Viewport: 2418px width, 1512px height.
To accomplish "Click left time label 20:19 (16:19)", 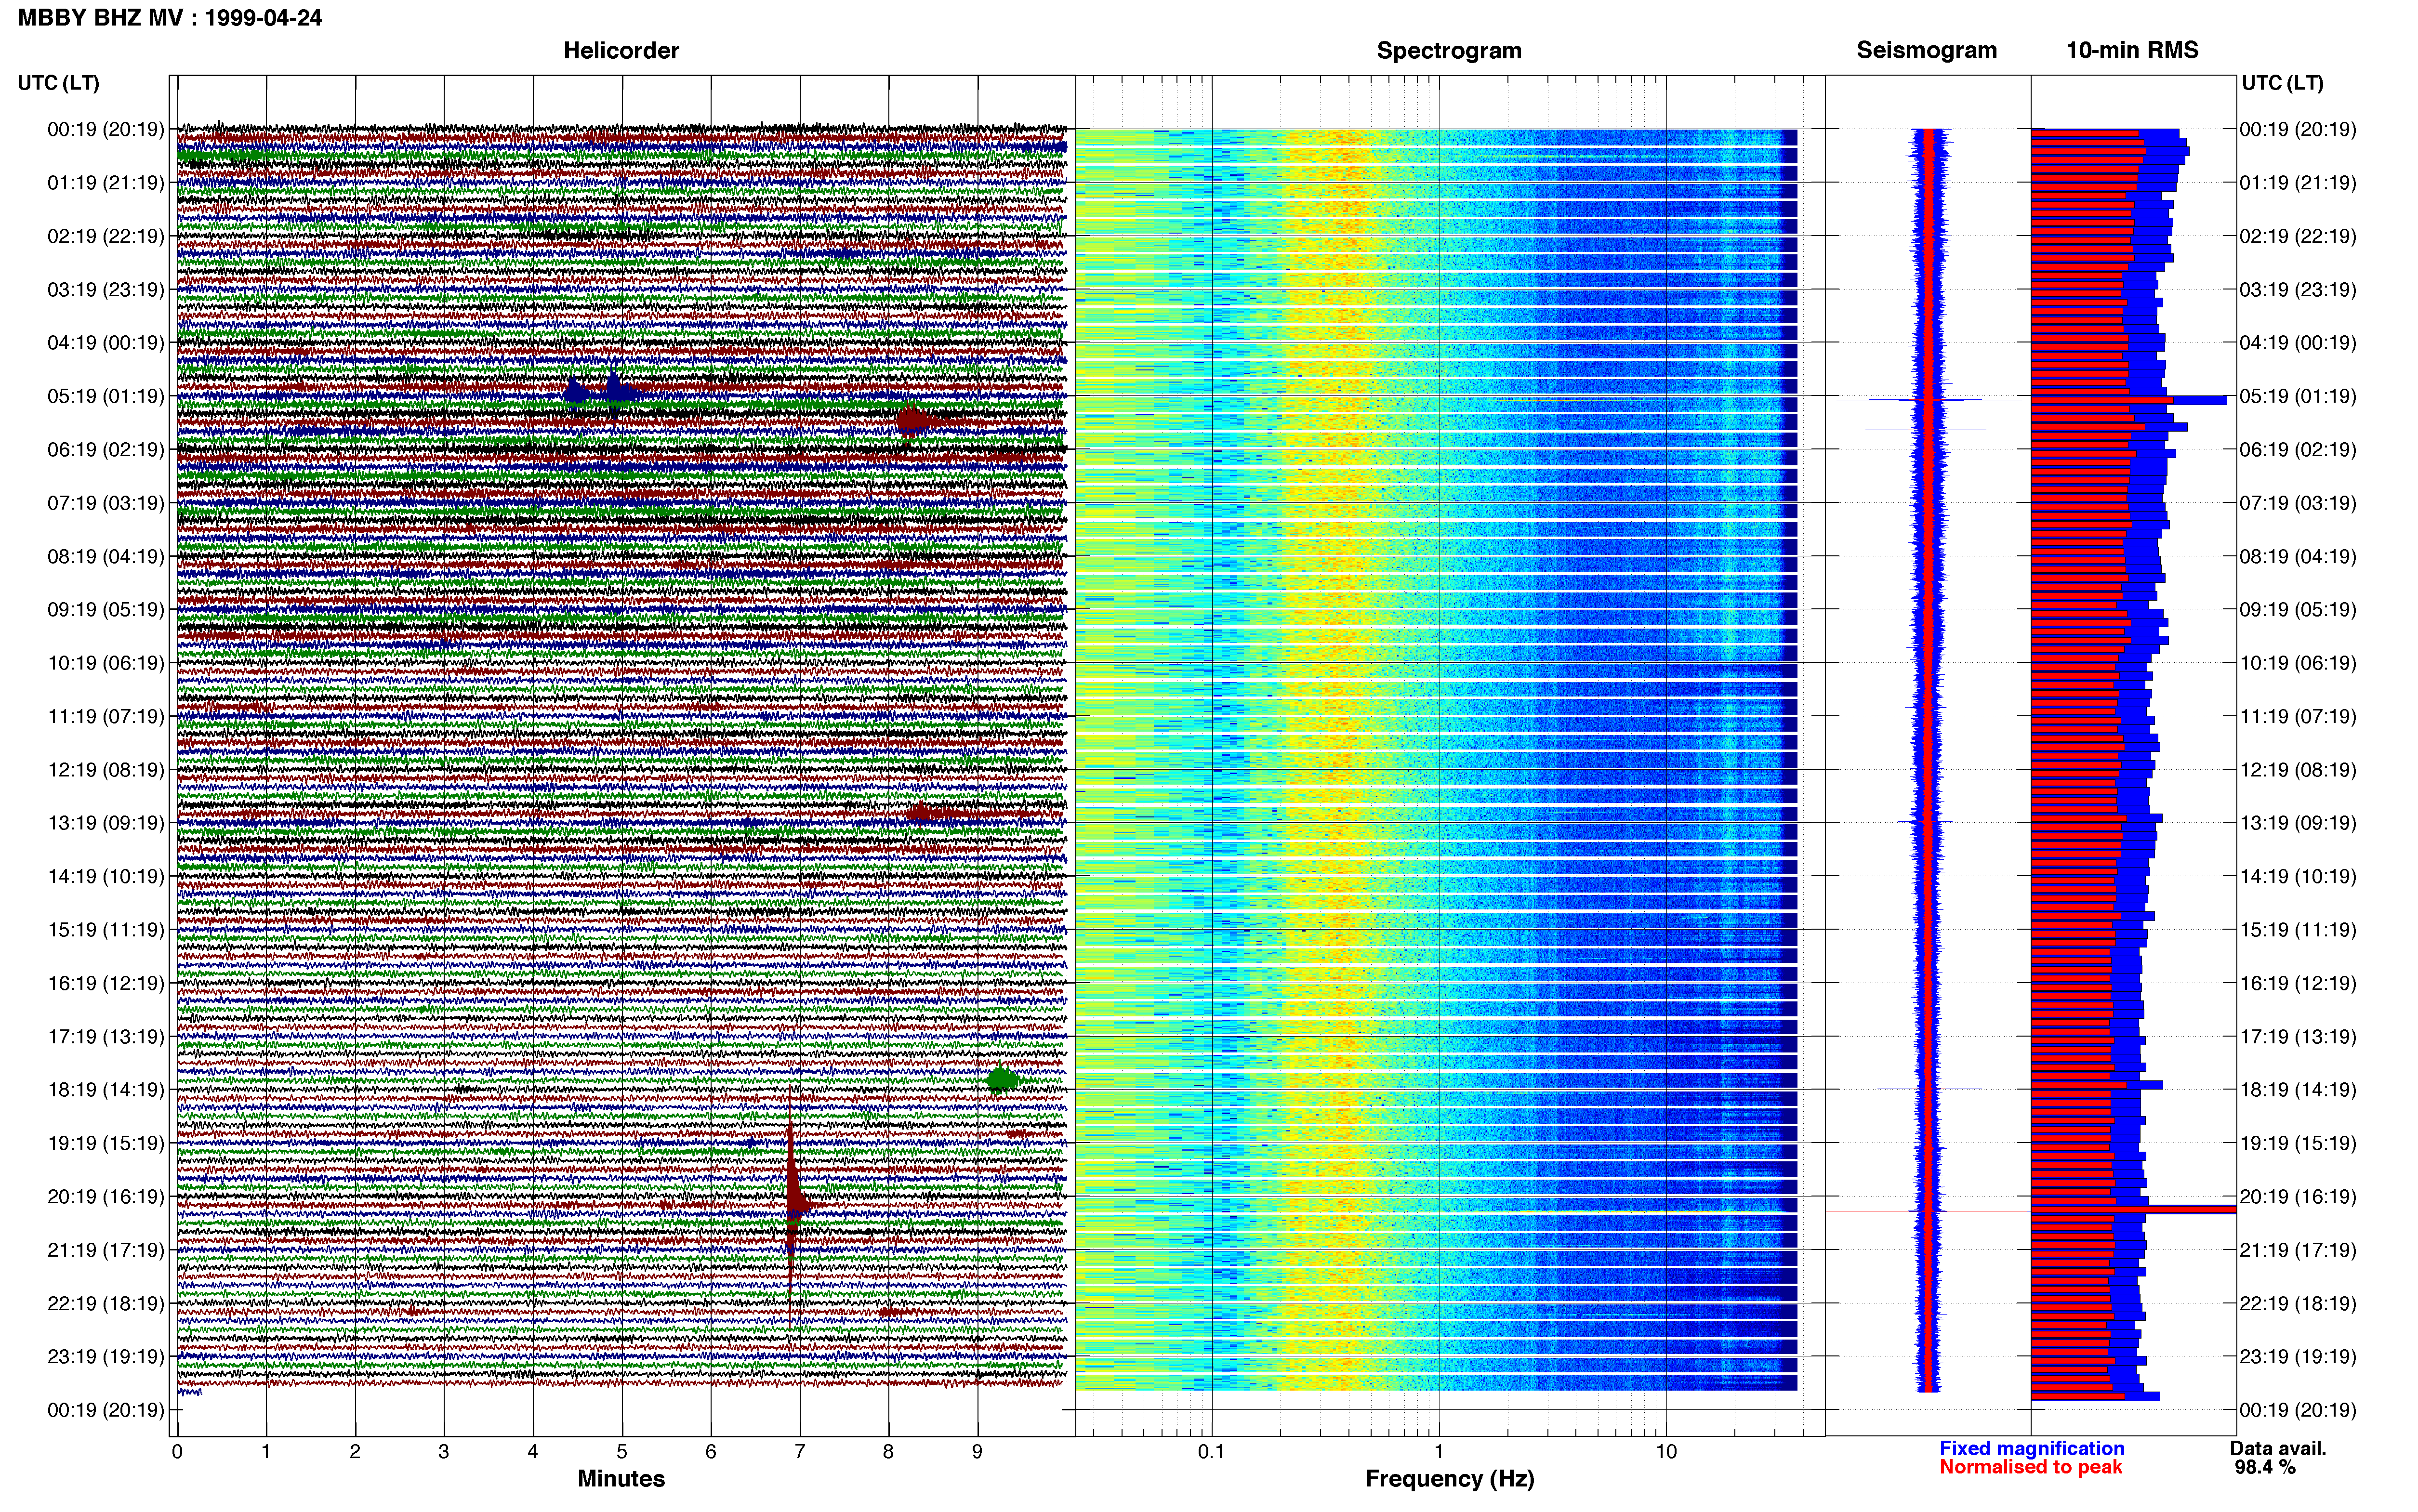I will click(106, 1196).
